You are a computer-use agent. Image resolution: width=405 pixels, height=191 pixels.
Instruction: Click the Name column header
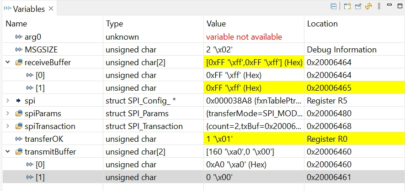[x=16, y=24]
